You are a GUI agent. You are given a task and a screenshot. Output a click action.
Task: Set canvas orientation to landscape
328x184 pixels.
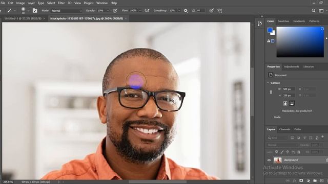[292, 103]
